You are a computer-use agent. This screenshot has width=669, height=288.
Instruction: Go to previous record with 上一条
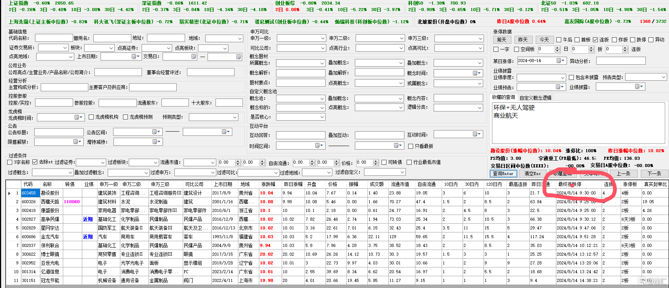pyautogui.click(x=624, y=173)
